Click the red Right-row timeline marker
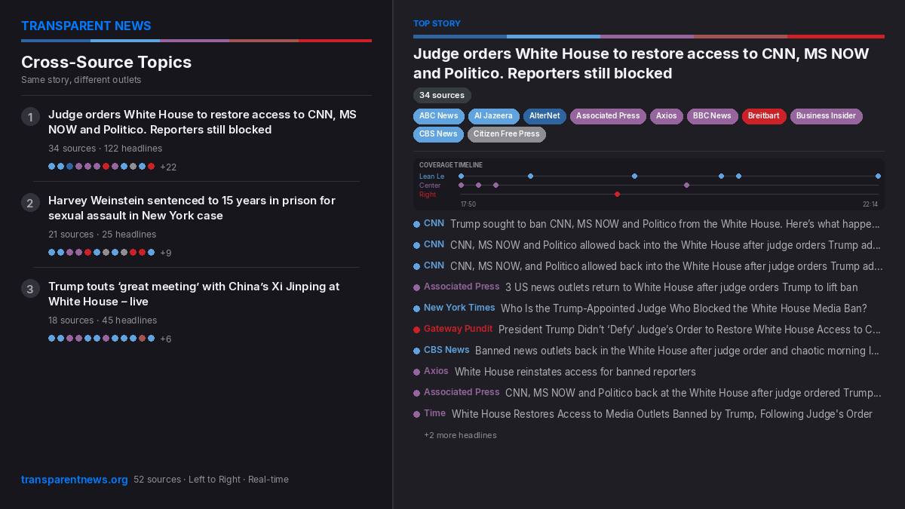 tap(617, 195)
